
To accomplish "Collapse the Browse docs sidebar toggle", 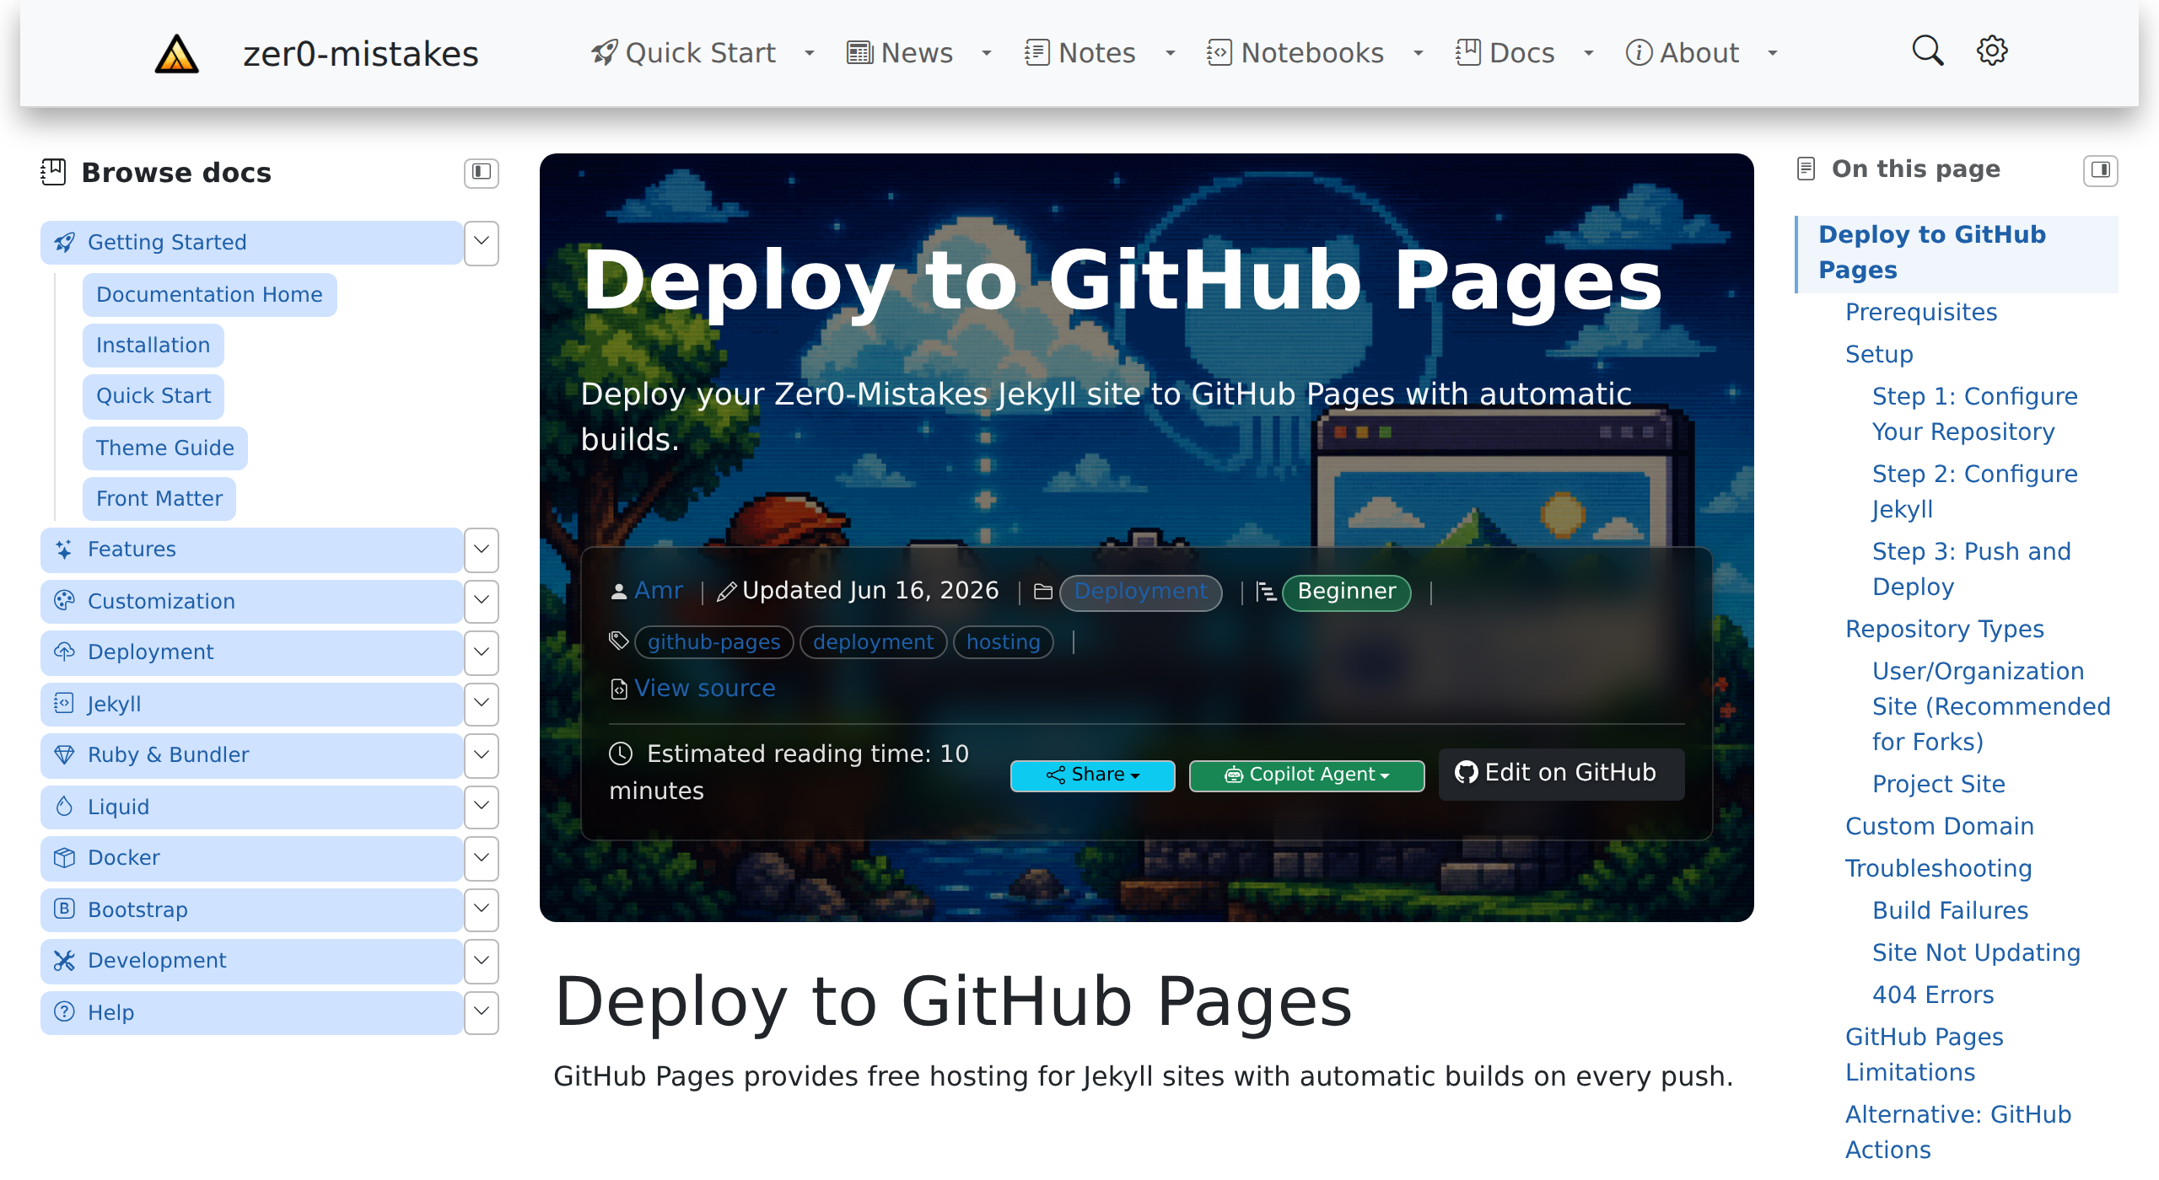I will point(482,173).
